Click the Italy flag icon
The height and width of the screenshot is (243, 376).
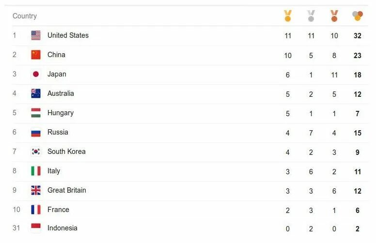click(36, 171)
